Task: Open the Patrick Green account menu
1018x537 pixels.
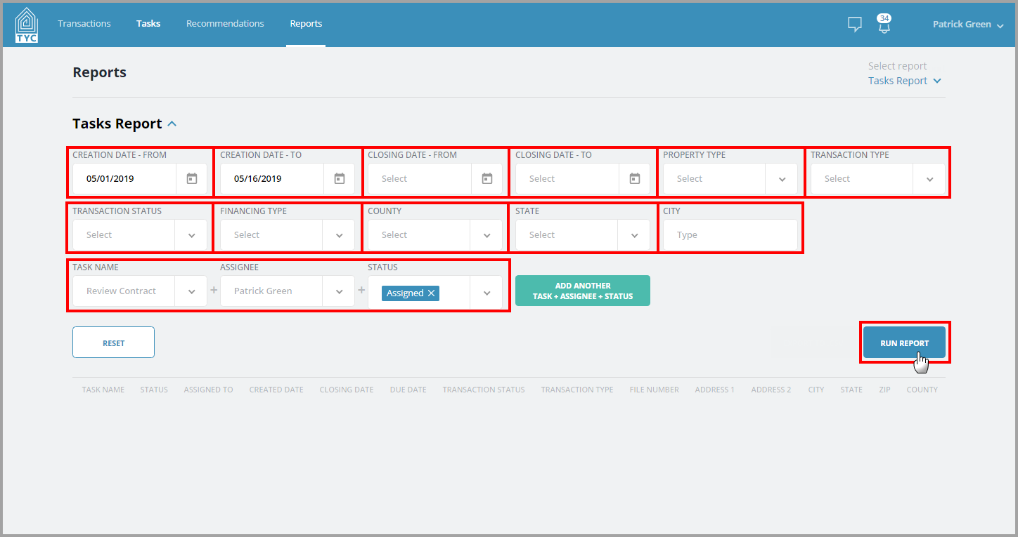Action: tap(968, 24)
